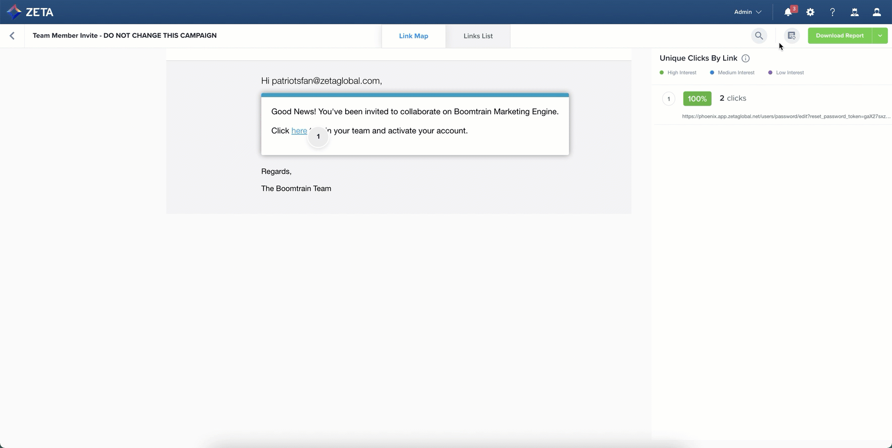Select the Link Map tab

413,36
